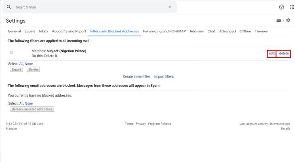The width and height of the screenshot is (295, 162).
Task: Click the keyboard input tools icon
Action: click(278, 21)
